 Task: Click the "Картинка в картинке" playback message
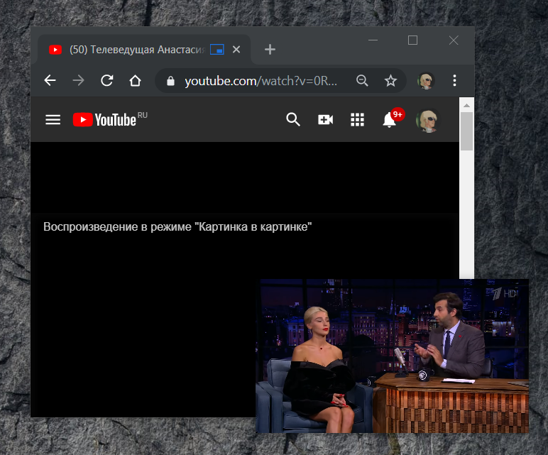pos(177,227)
